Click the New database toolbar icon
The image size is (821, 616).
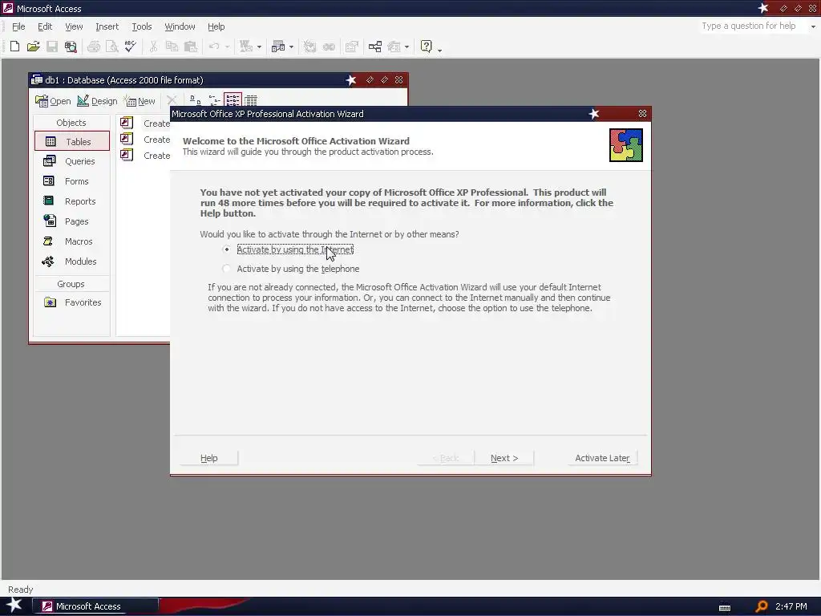pos(14,47)
